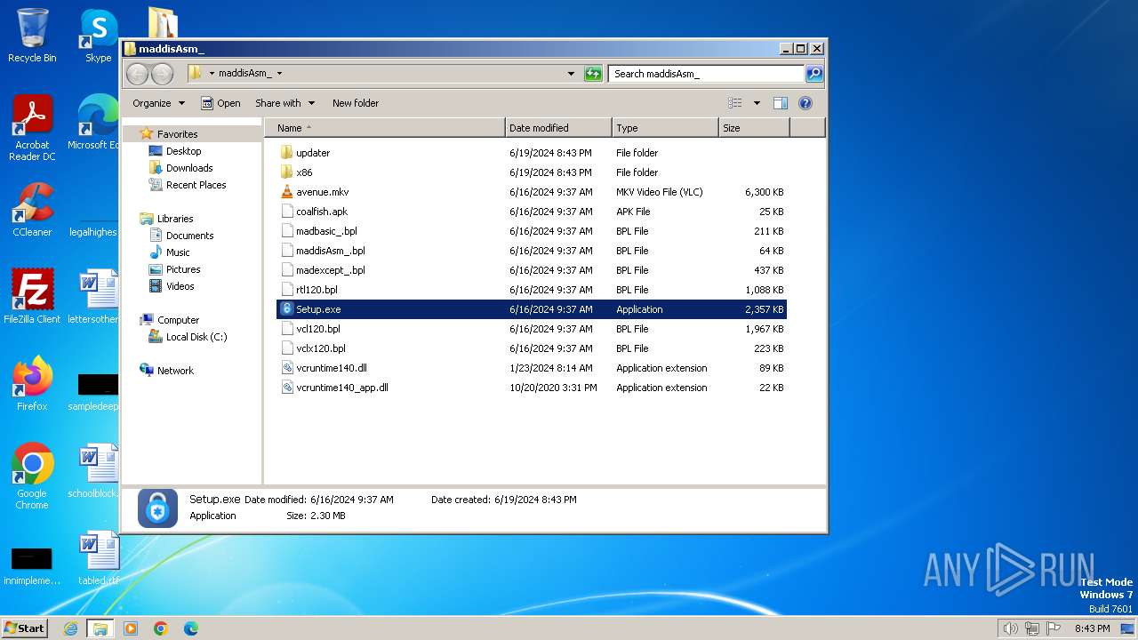Screen dimensions: 1138x640
Task: Select the vcruntime140_app.dll file row
Action: tap(532, 388)
